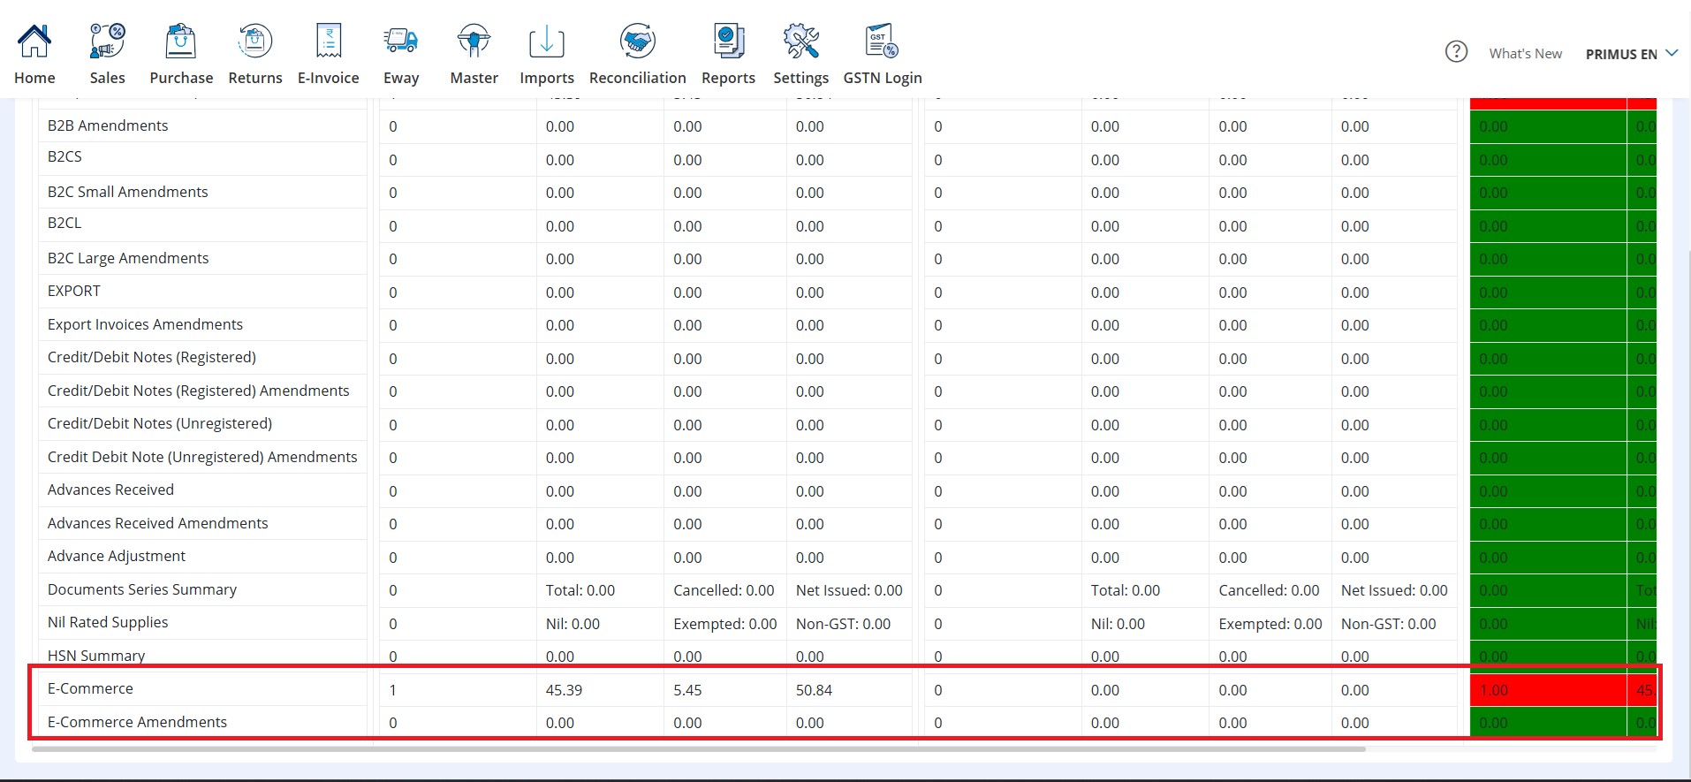Image resolution: width=1691 pixels, height=782 pixels.
Task: Select the Documents Series Summary row label
Action: [142, 589]
